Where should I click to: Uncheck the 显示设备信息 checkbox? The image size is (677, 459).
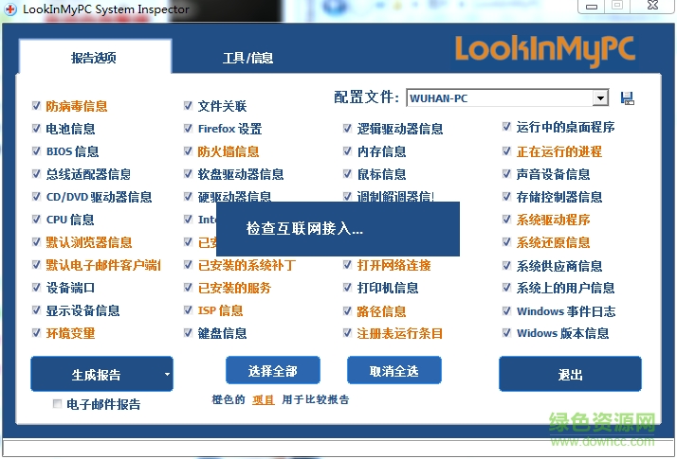click(x=36, y=309)
